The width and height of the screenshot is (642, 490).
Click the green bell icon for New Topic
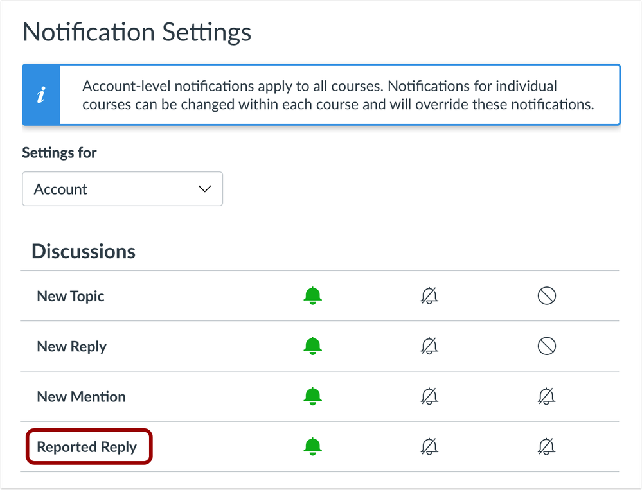tap(312, 295)
